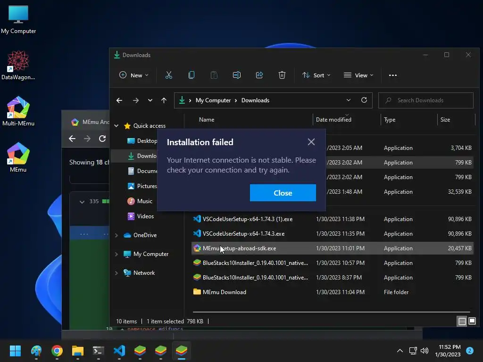
Task: Open Documents in Quick access
Action: [142, 171]
